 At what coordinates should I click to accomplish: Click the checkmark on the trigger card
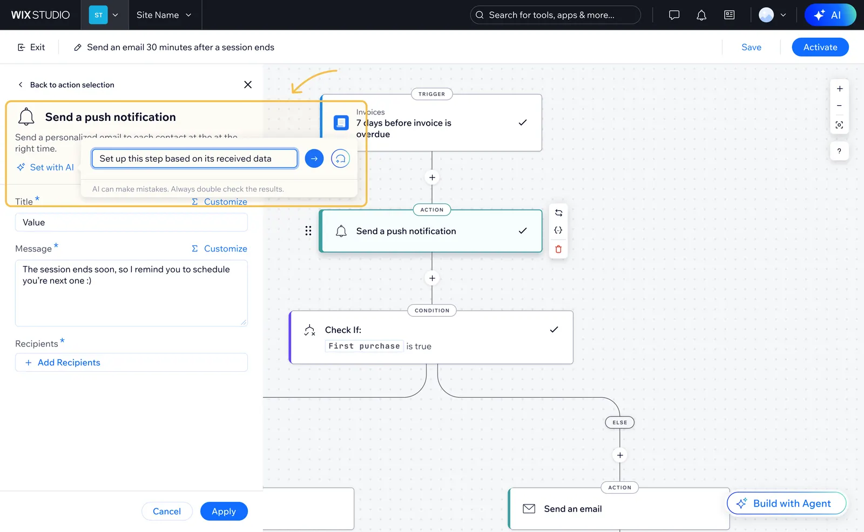523,122
